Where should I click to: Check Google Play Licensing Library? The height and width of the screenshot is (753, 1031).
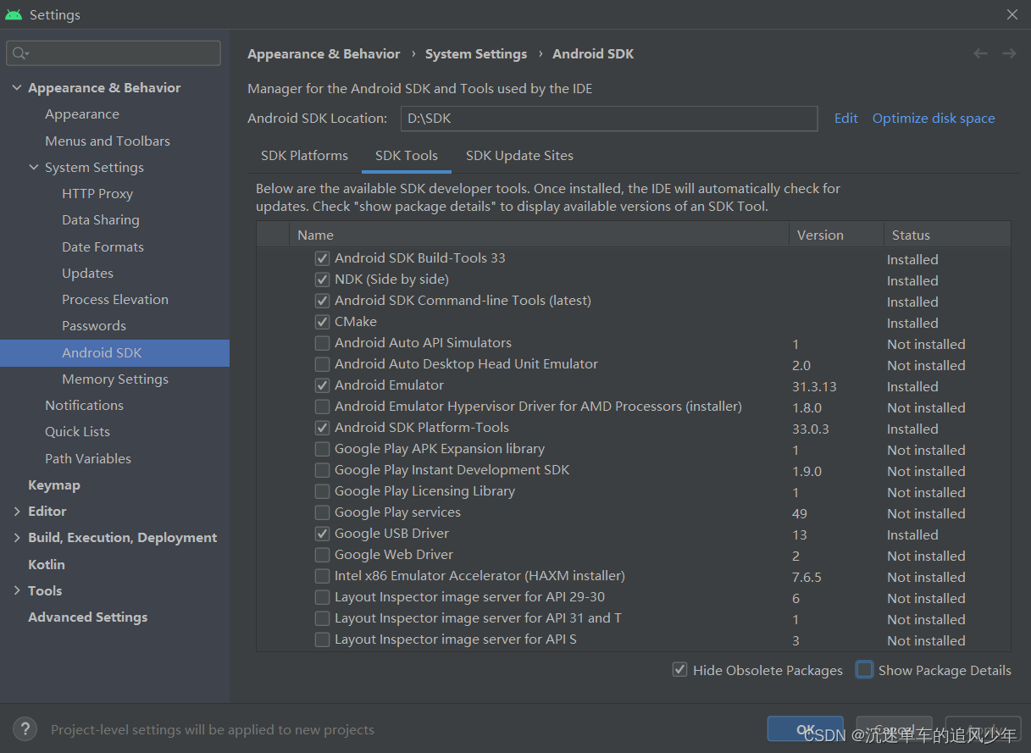pos(322,491)
